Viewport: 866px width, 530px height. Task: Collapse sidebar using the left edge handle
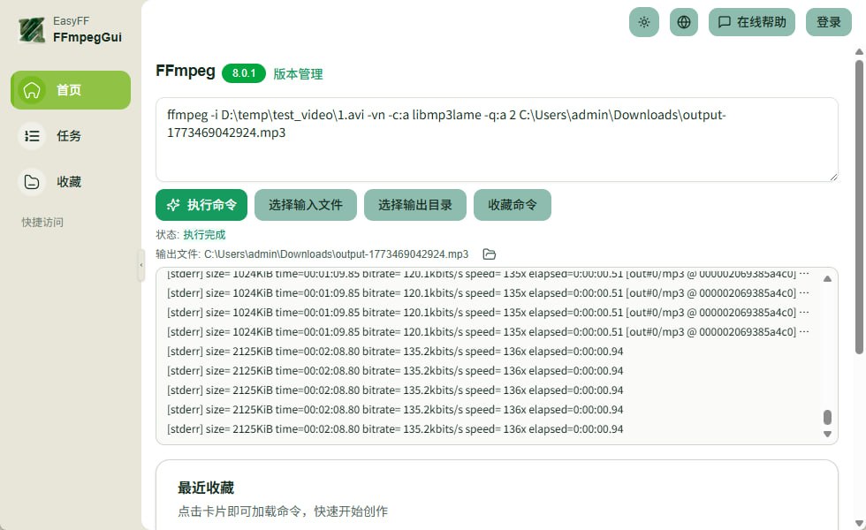pyautogui.click(x=141, y=265)
